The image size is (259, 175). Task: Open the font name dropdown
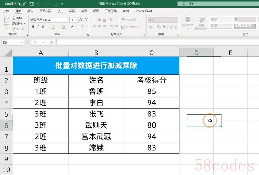tap(67, 20)
